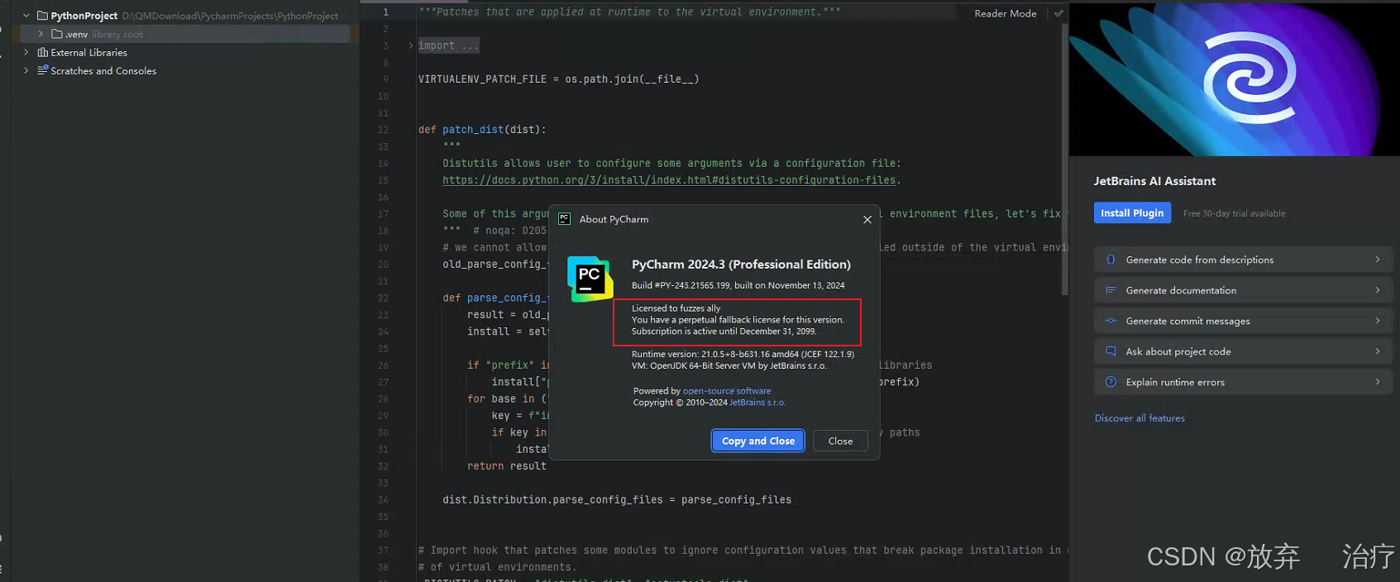Expand Scratches and Consoles node arrow

pyautogui.click(x=26, y=70)
